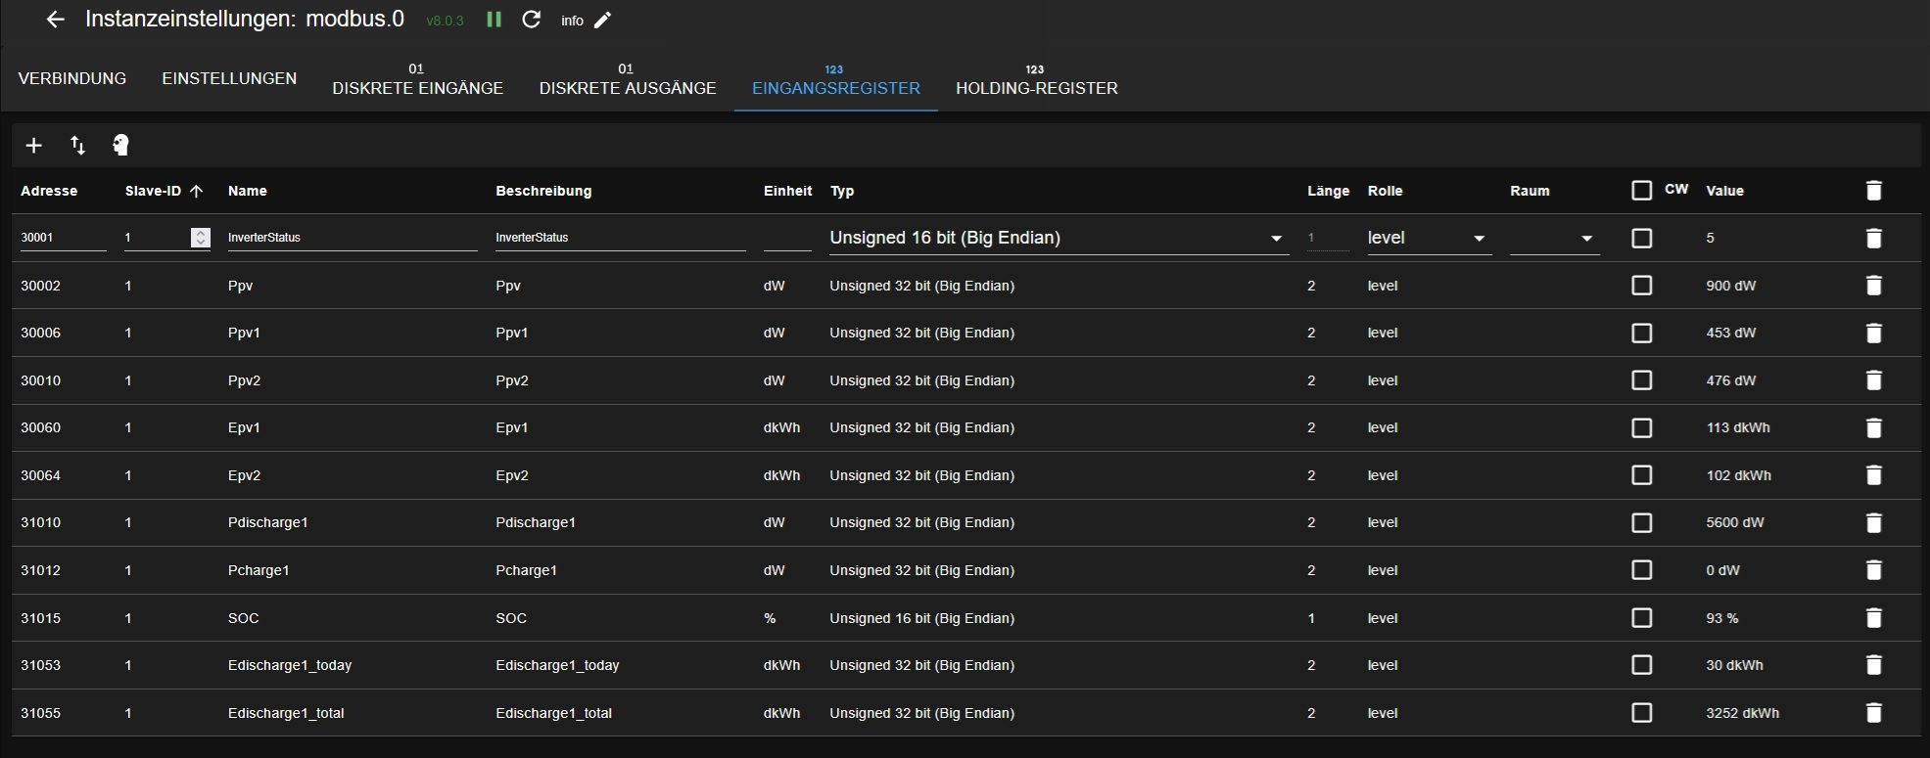Toggle expert mode head icon
The image size is (1930, 758).
coord(120,146)
